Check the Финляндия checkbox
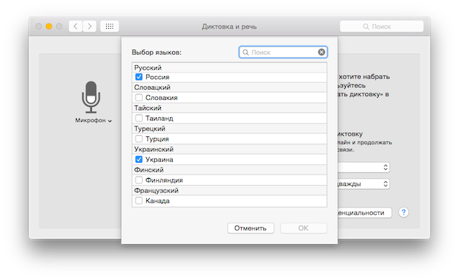The height and width of the screenshot is (280, 459). pos(138,179)
